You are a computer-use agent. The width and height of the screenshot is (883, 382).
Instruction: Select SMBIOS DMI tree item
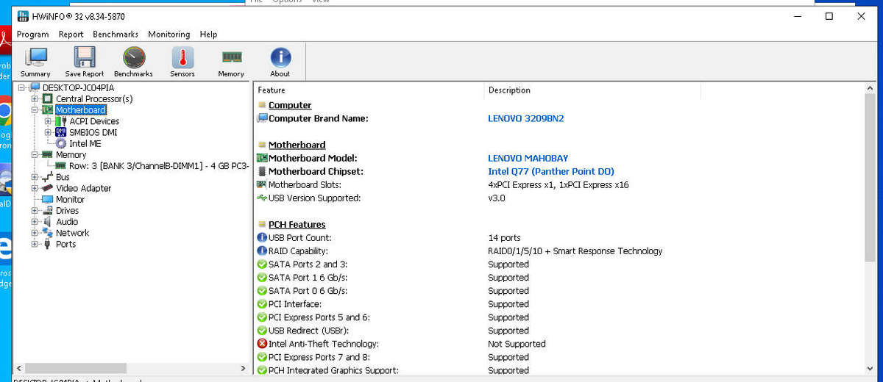[x=93, y=132]
